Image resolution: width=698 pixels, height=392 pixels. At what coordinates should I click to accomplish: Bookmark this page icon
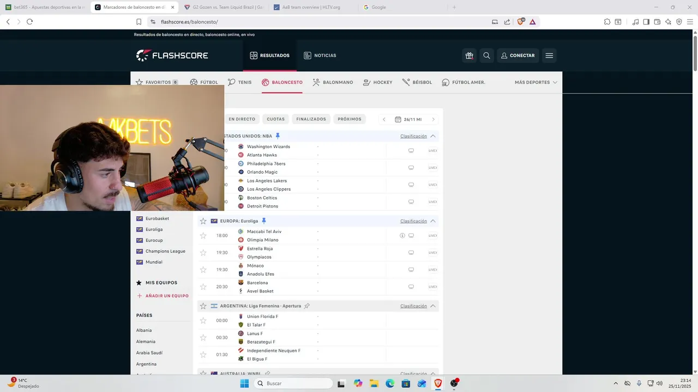point(139,22)
